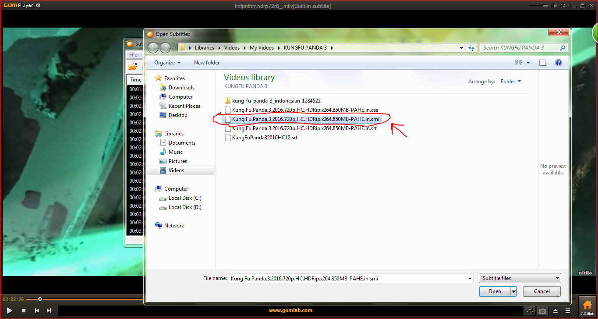Toggle the preview pane icon
The height and width of the screenshot is (319, 598).
543,63
